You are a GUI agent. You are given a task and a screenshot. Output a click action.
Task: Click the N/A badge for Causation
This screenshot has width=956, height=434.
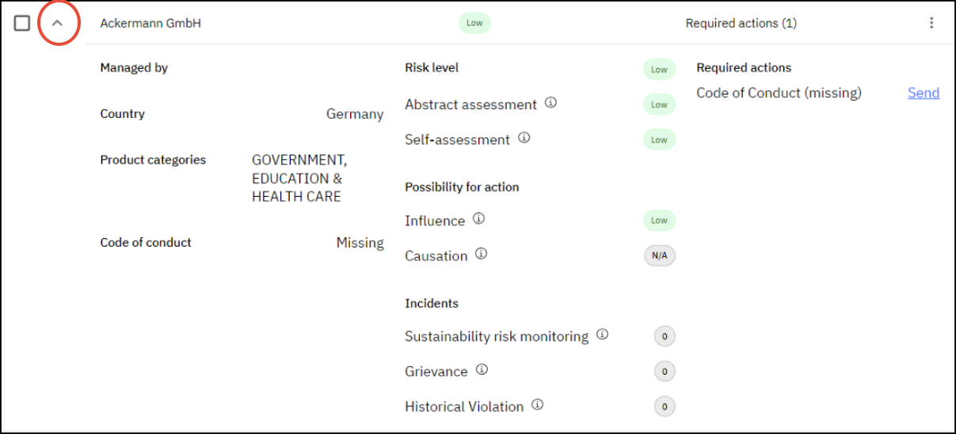[x=659, y=256]
